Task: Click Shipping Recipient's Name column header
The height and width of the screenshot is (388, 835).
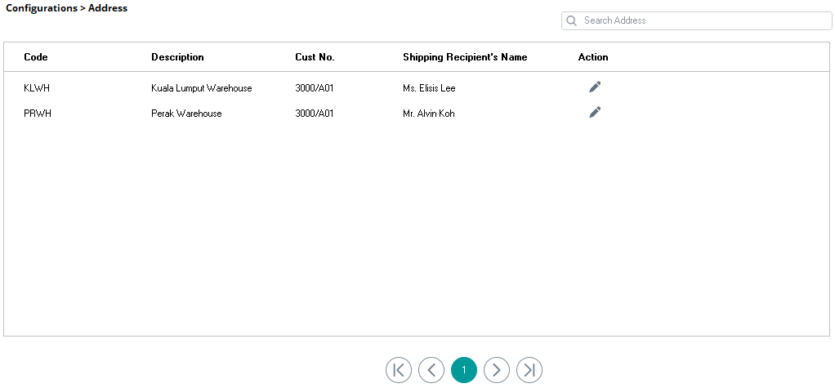Action: (465, 57)
